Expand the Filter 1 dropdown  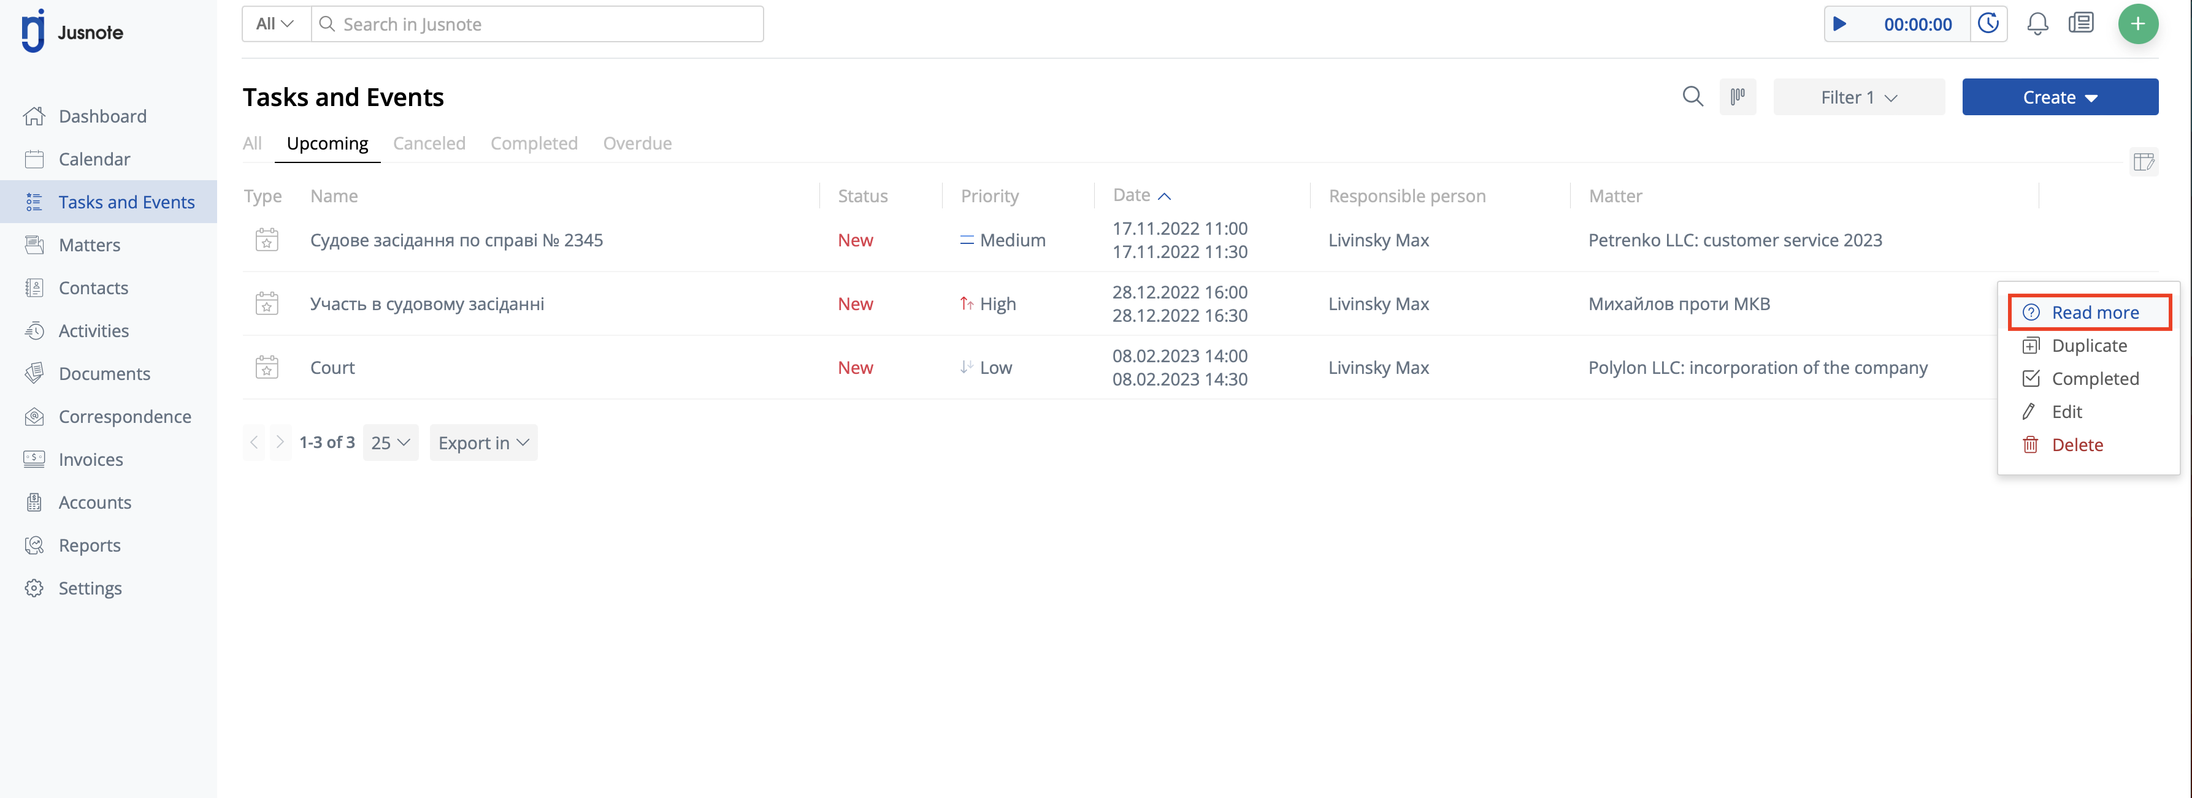click(x=1858, y=97)
